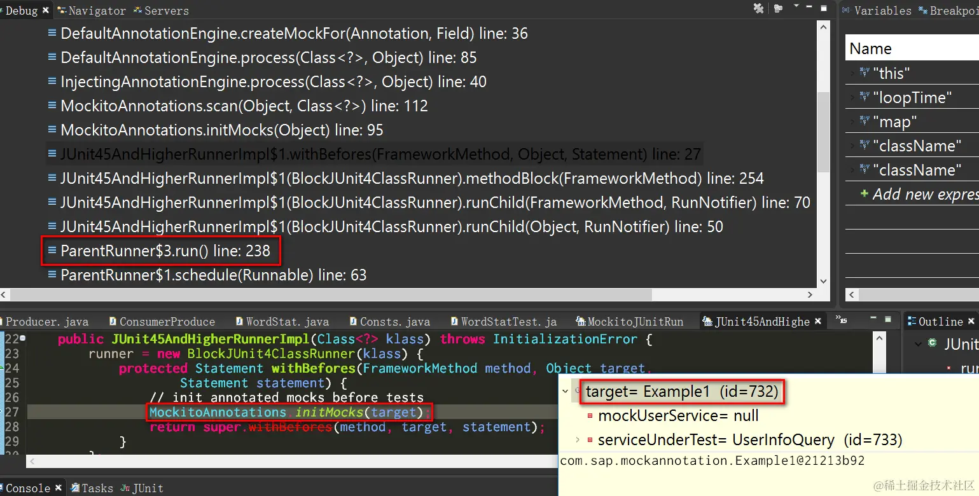Maximize the Debug view panel
This screenshot has width=979, height=496.
coord(824,8)
